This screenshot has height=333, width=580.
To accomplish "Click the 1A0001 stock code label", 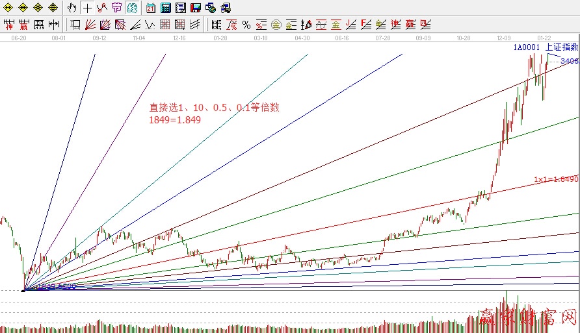I will pyautogui.click(x=525, y=47).
